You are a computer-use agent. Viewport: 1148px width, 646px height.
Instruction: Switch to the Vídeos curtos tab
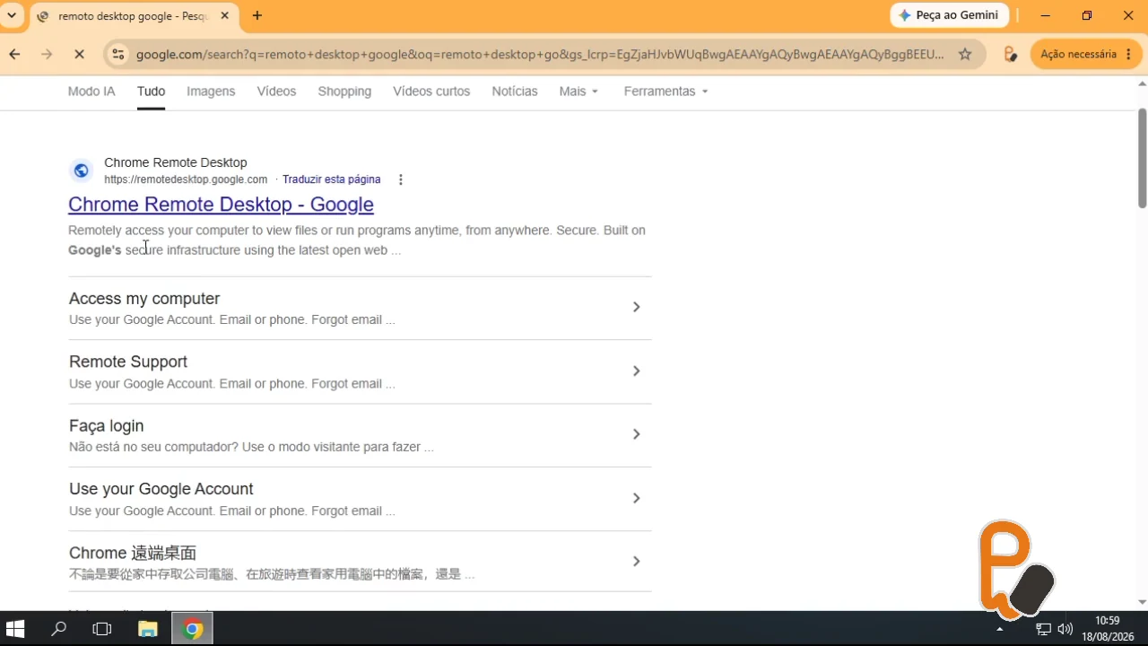431,92
